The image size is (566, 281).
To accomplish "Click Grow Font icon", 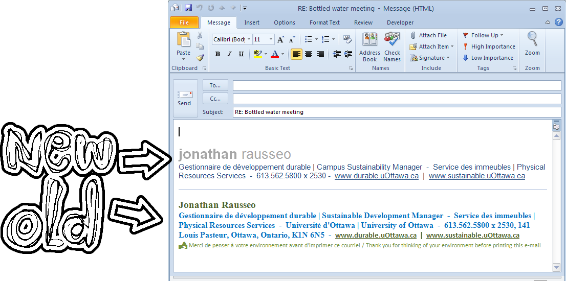I will (x=281, y=39).
